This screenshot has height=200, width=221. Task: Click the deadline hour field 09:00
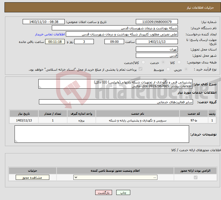[114, 42]
